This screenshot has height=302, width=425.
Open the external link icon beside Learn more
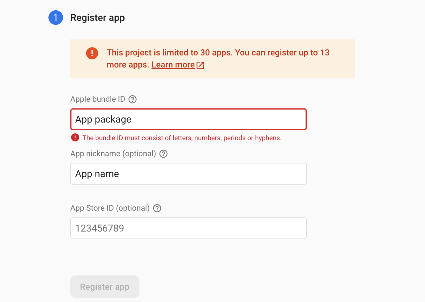coord(200,65)
